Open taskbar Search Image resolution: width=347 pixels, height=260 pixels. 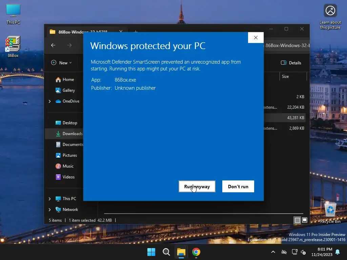166,252
